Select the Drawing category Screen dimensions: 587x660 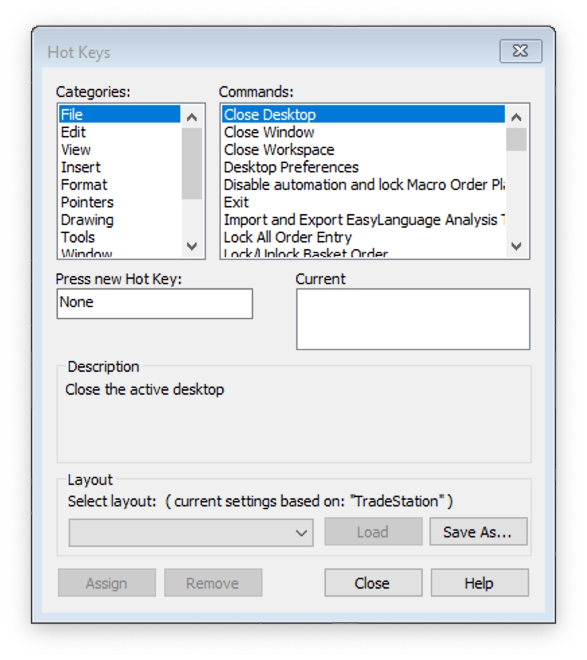coord(120,220)
